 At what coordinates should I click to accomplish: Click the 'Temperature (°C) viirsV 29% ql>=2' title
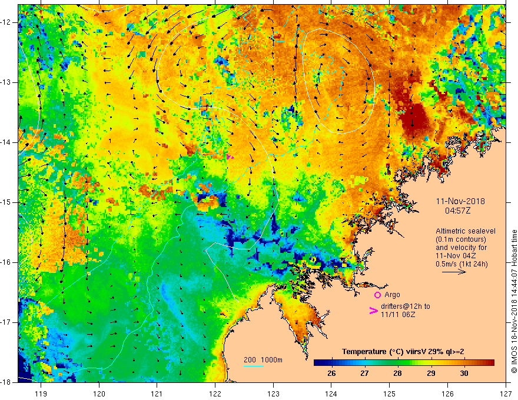pos(403,352)
